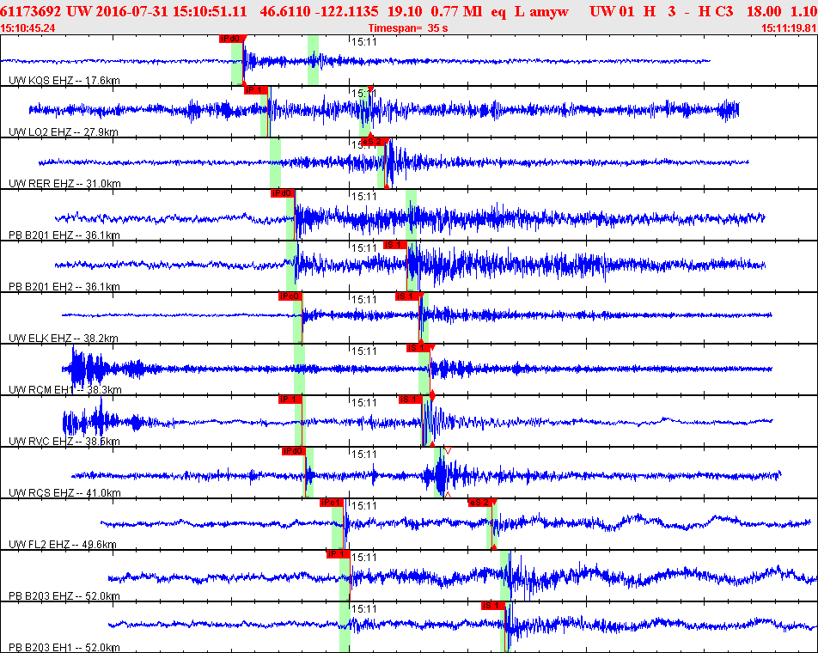818x653 pixels.
Task: Select the eS 2 pick flag on RER trace
Action: (x=375, y=142)
